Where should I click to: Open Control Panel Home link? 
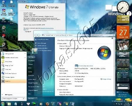coord(43,39)
